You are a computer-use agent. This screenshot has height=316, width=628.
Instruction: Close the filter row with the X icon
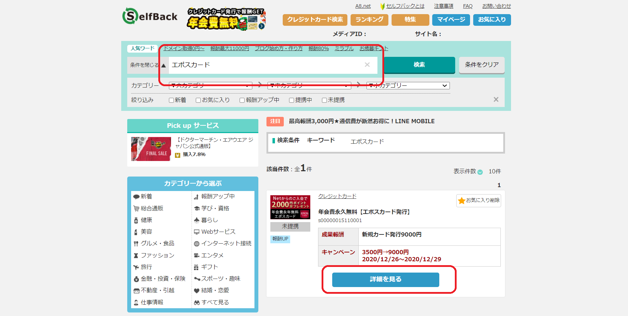(496, 100)
